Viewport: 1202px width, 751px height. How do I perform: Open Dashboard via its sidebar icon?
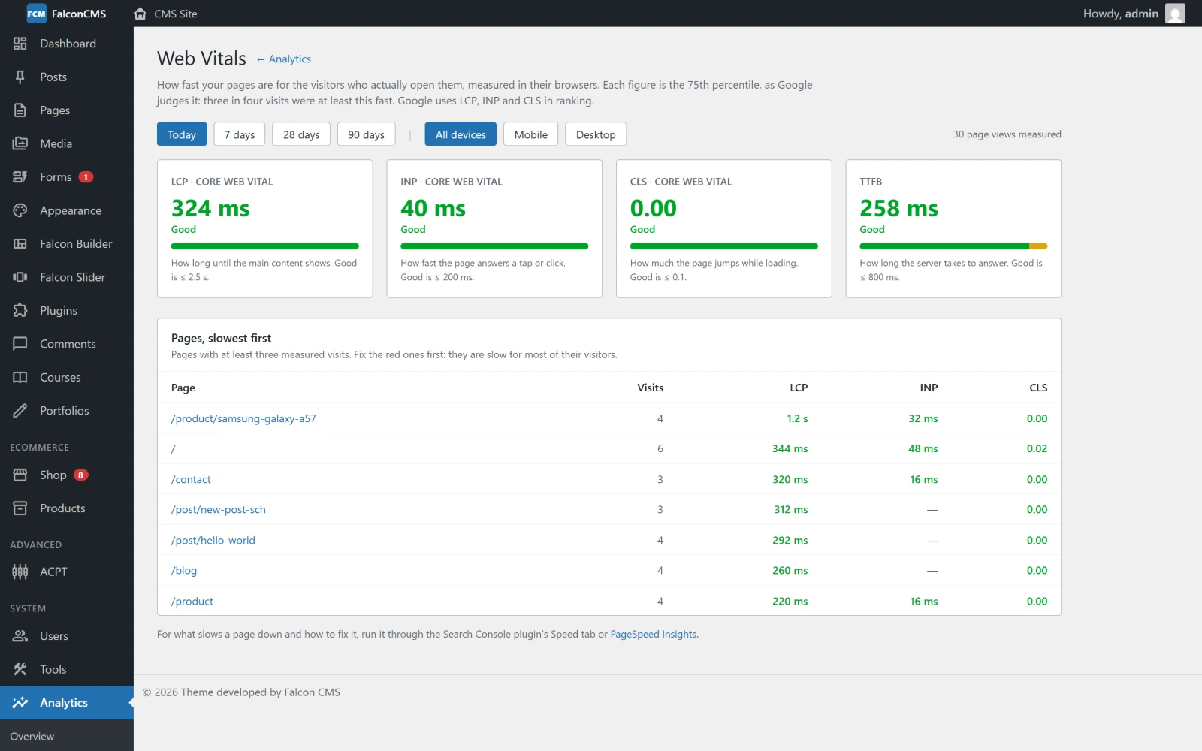(x=20, y=44)
